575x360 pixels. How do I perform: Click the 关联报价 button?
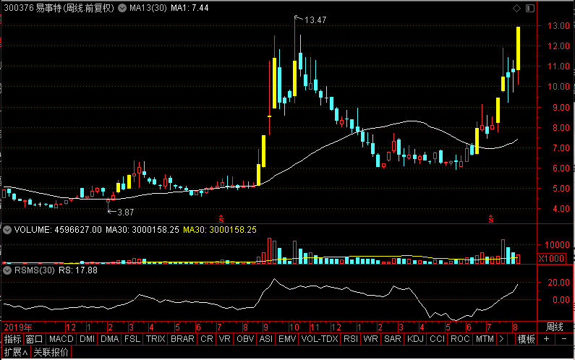tap(51, 352)
